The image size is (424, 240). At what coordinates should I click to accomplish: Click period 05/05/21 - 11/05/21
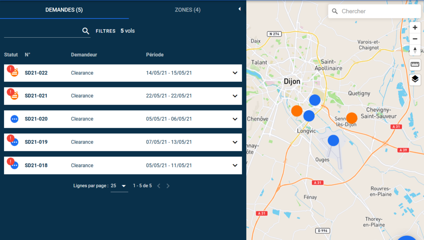pyautogui.click(x=169, y=165)
